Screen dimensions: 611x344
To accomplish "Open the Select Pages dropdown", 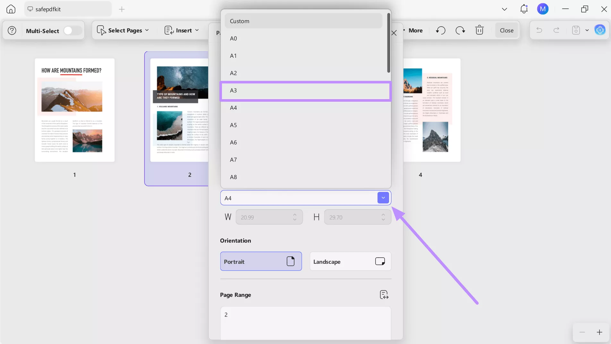I will click(x=123, y=30).
